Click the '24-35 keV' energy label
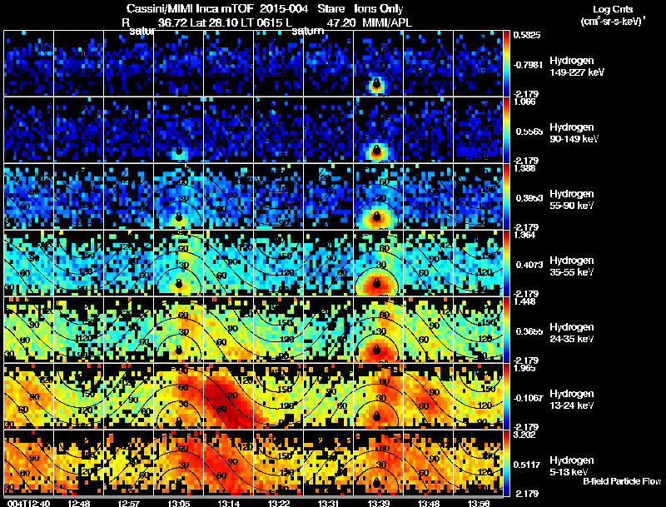 pos(571,339)
